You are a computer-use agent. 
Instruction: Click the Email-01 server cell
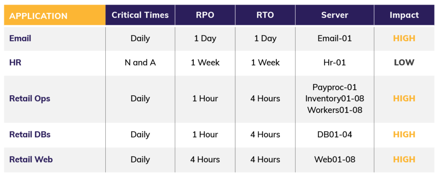[334, 38]
